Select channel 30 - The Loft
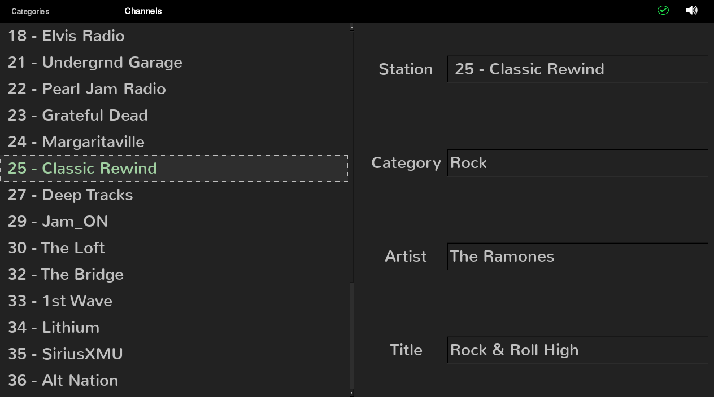The height and width of the screenshot is (397, 714). click(x=174, y=248)
